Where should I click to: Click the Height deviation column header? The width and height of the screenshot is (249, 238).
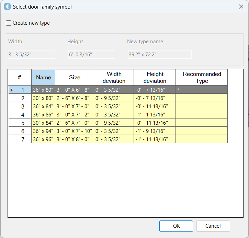155,77
